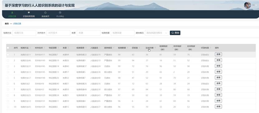This screenshot has height=113, width=259.
Task: Click 查看 button for row 9
Action: pyautogui.click(x=218, y=101)
